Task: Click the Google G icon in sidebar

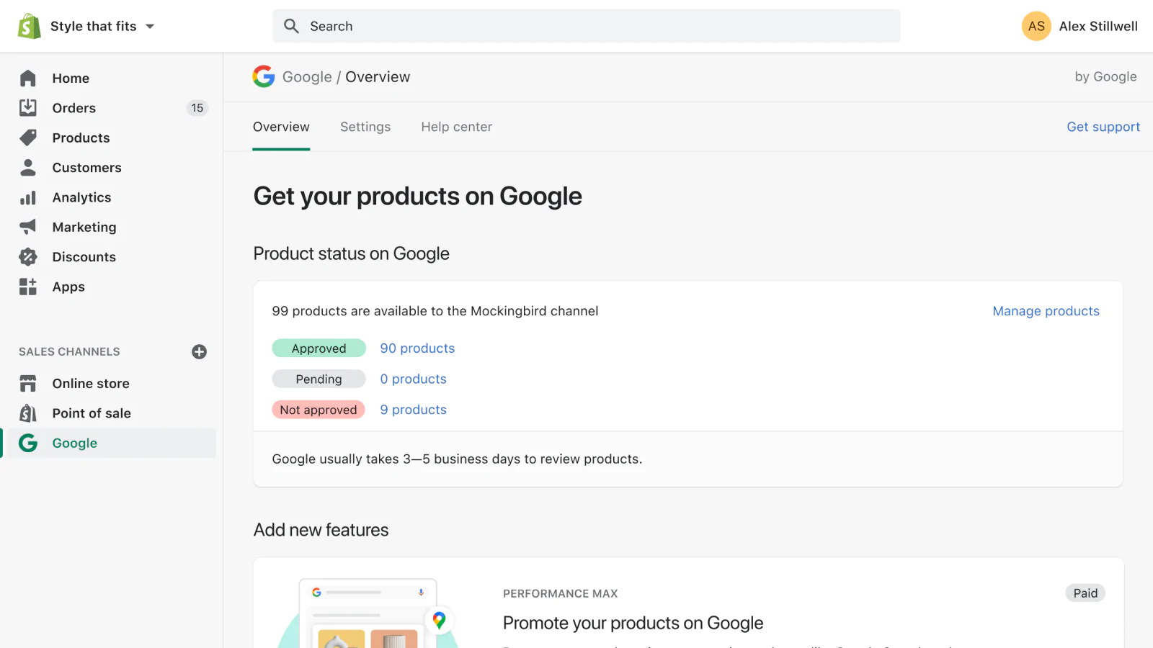Action: 28,443
